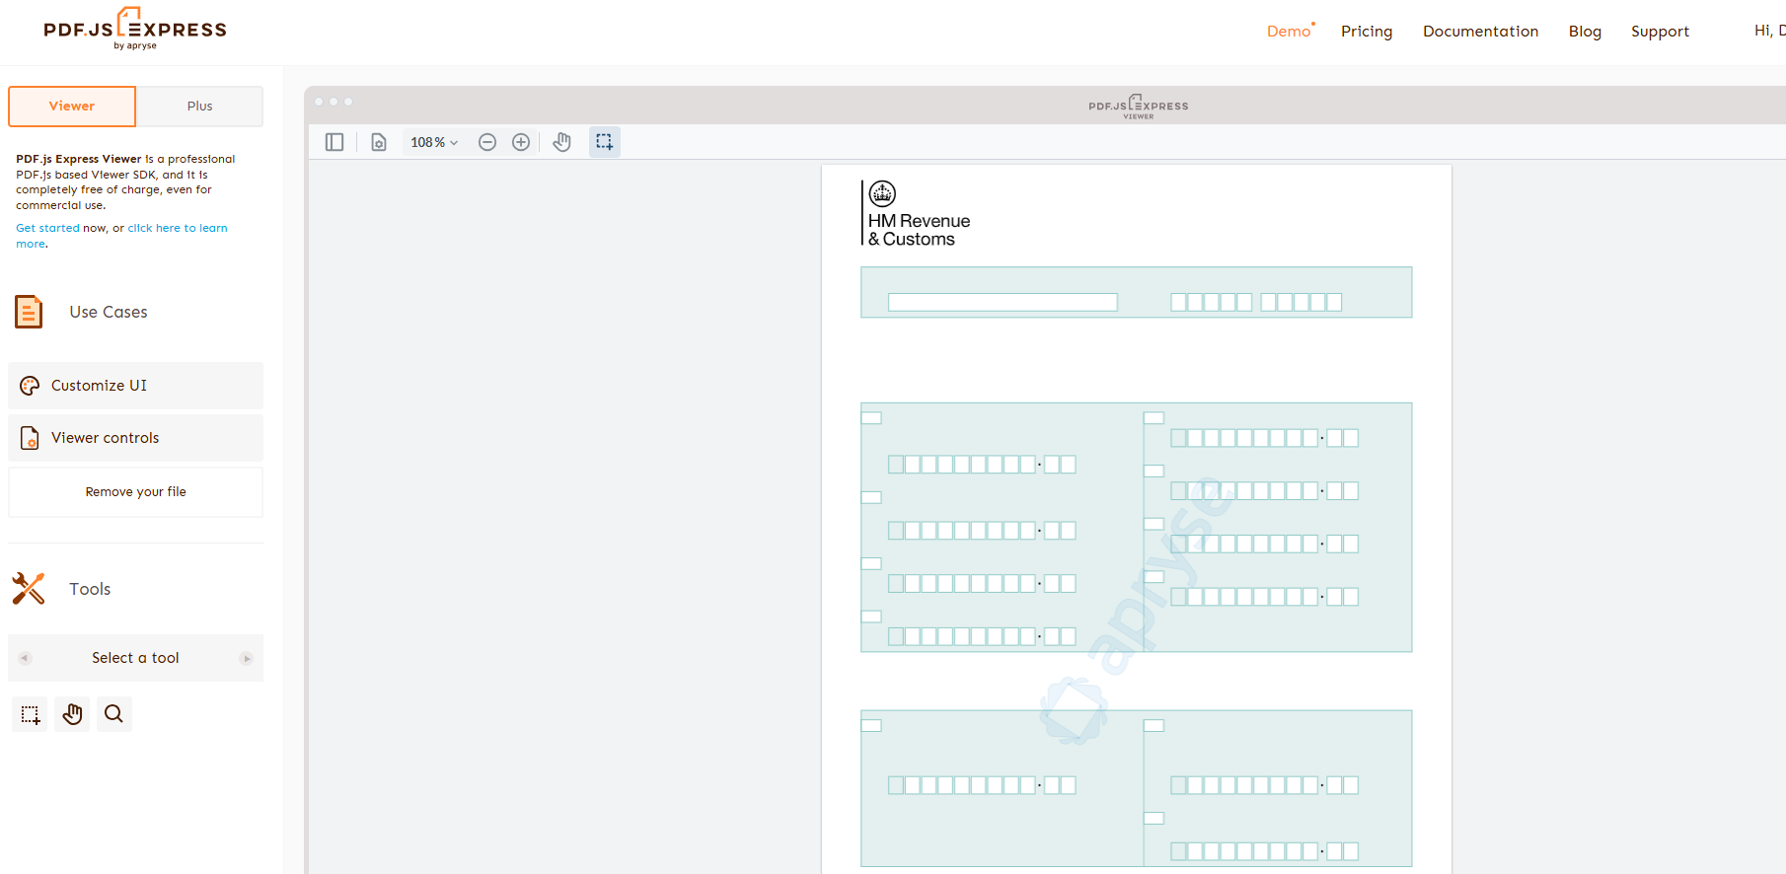Open Viewer controls option
This screenshot has height=874, width=1786.
pyautogui.click(x=136, y=438)
